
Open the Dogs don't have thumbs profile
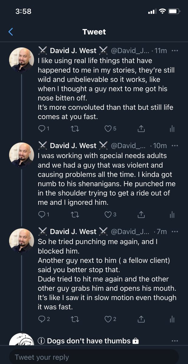coord(88,341)
